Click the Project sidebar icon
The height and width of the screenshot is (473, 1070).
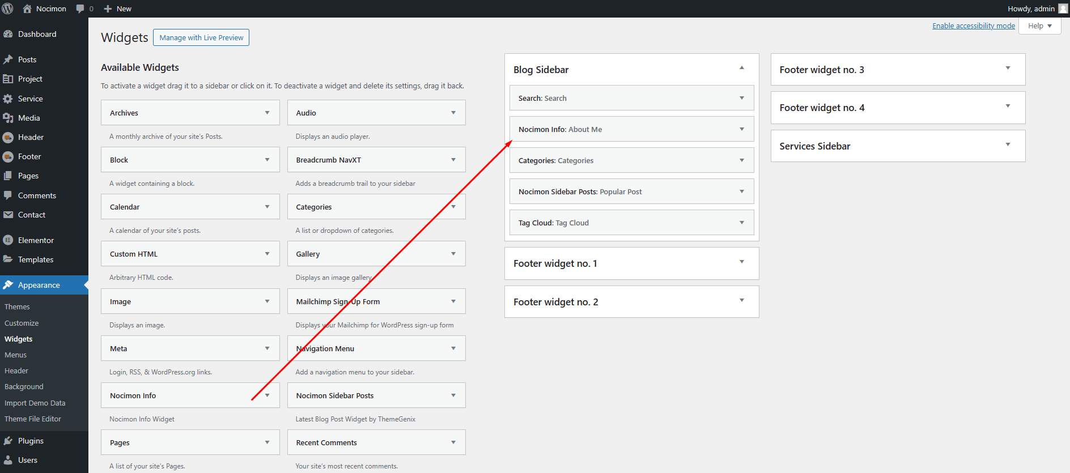[x=8, y=79]
